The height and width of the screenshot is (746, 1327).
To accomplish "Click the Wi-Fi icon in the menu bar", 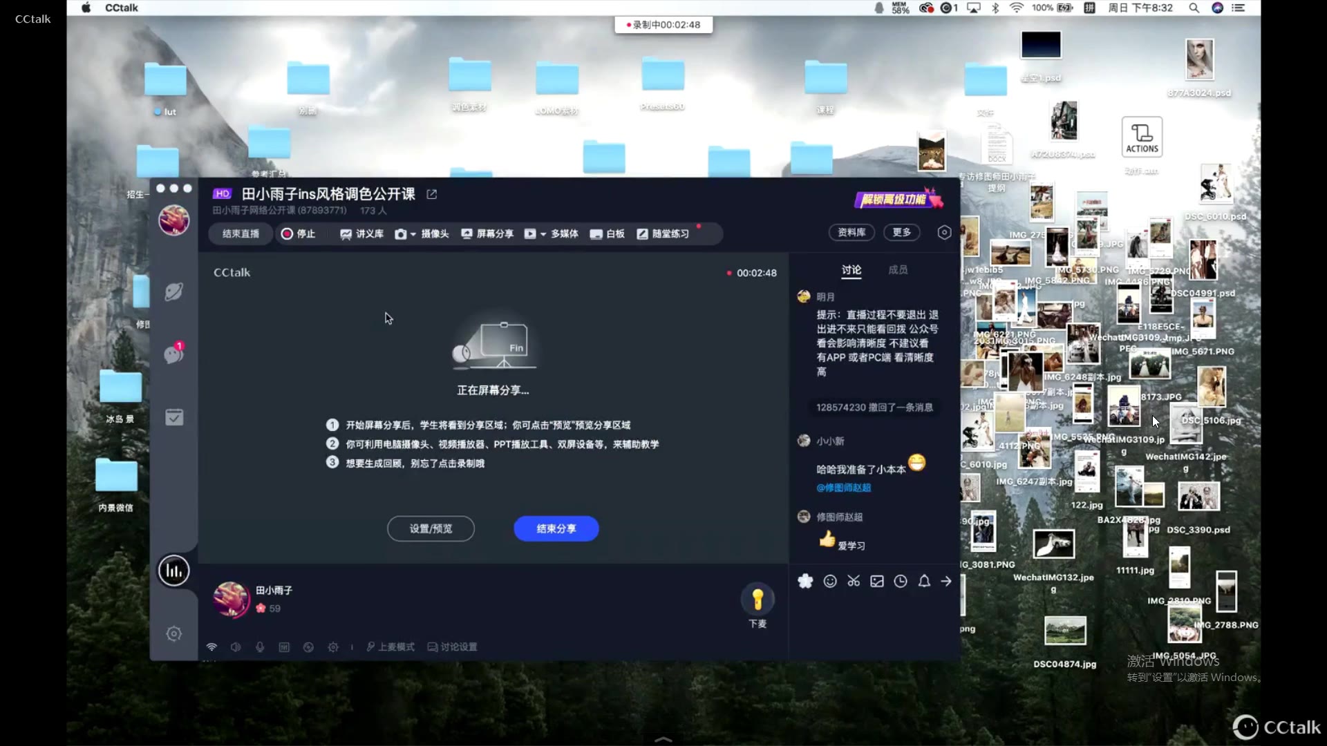I will point(1016,8).
